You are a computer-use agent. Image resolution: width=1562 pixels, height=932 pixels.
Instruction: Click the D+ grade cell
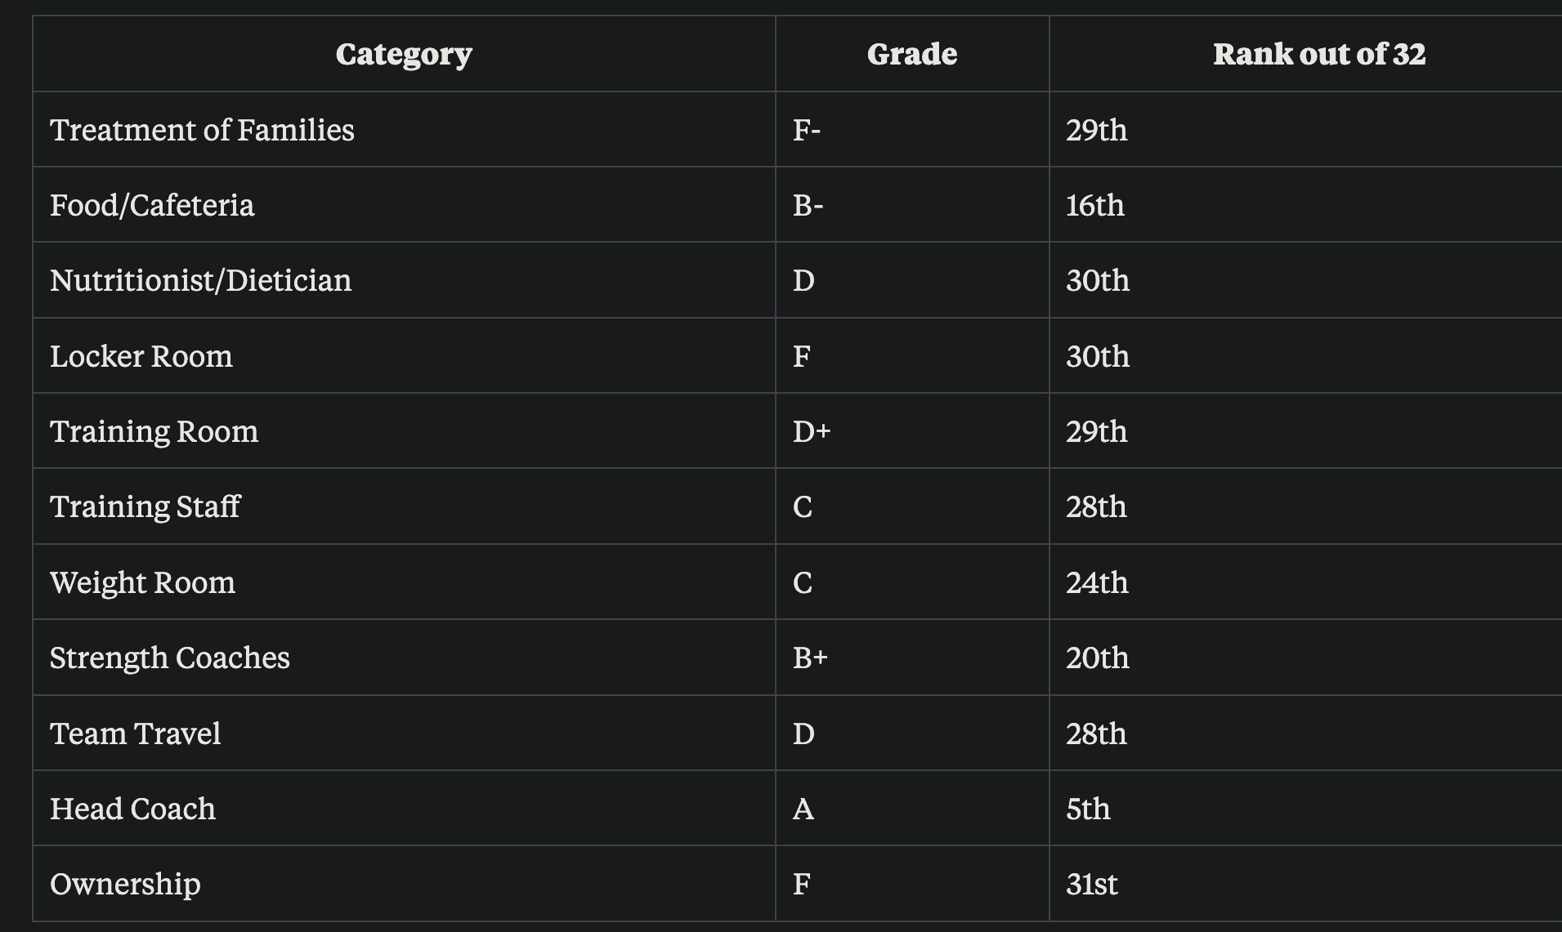(x=812, y=431)
